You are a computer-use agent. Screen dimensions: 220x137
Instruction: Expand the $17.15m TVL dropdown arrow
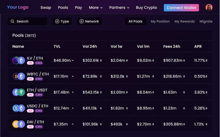coord(73,76)
